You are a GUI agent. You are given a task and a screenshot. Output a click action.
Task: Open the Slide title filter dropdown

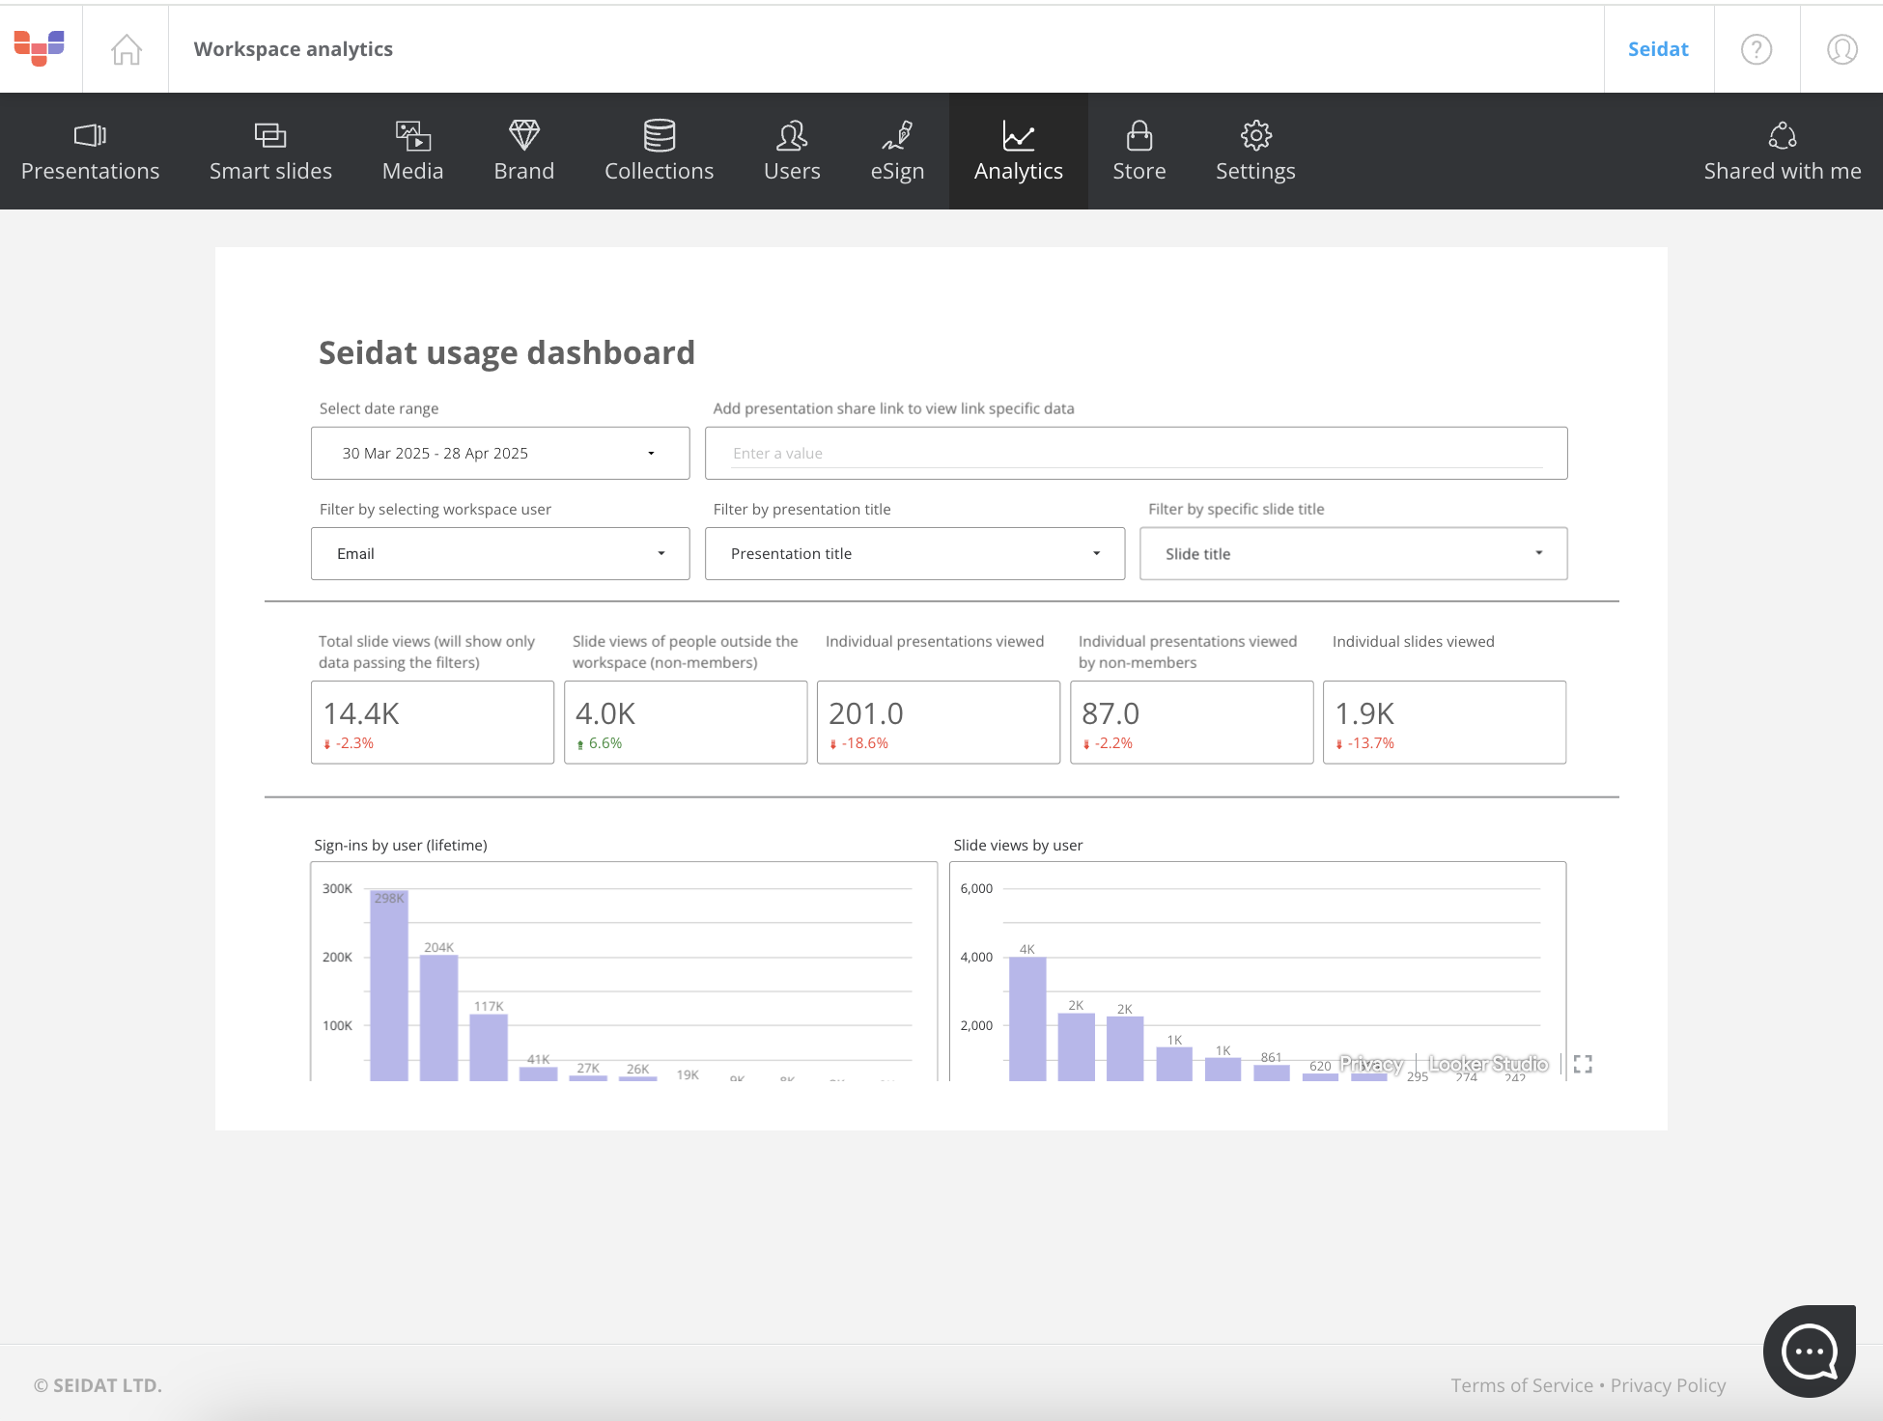pyautogui.click(x=1353, y=553)
